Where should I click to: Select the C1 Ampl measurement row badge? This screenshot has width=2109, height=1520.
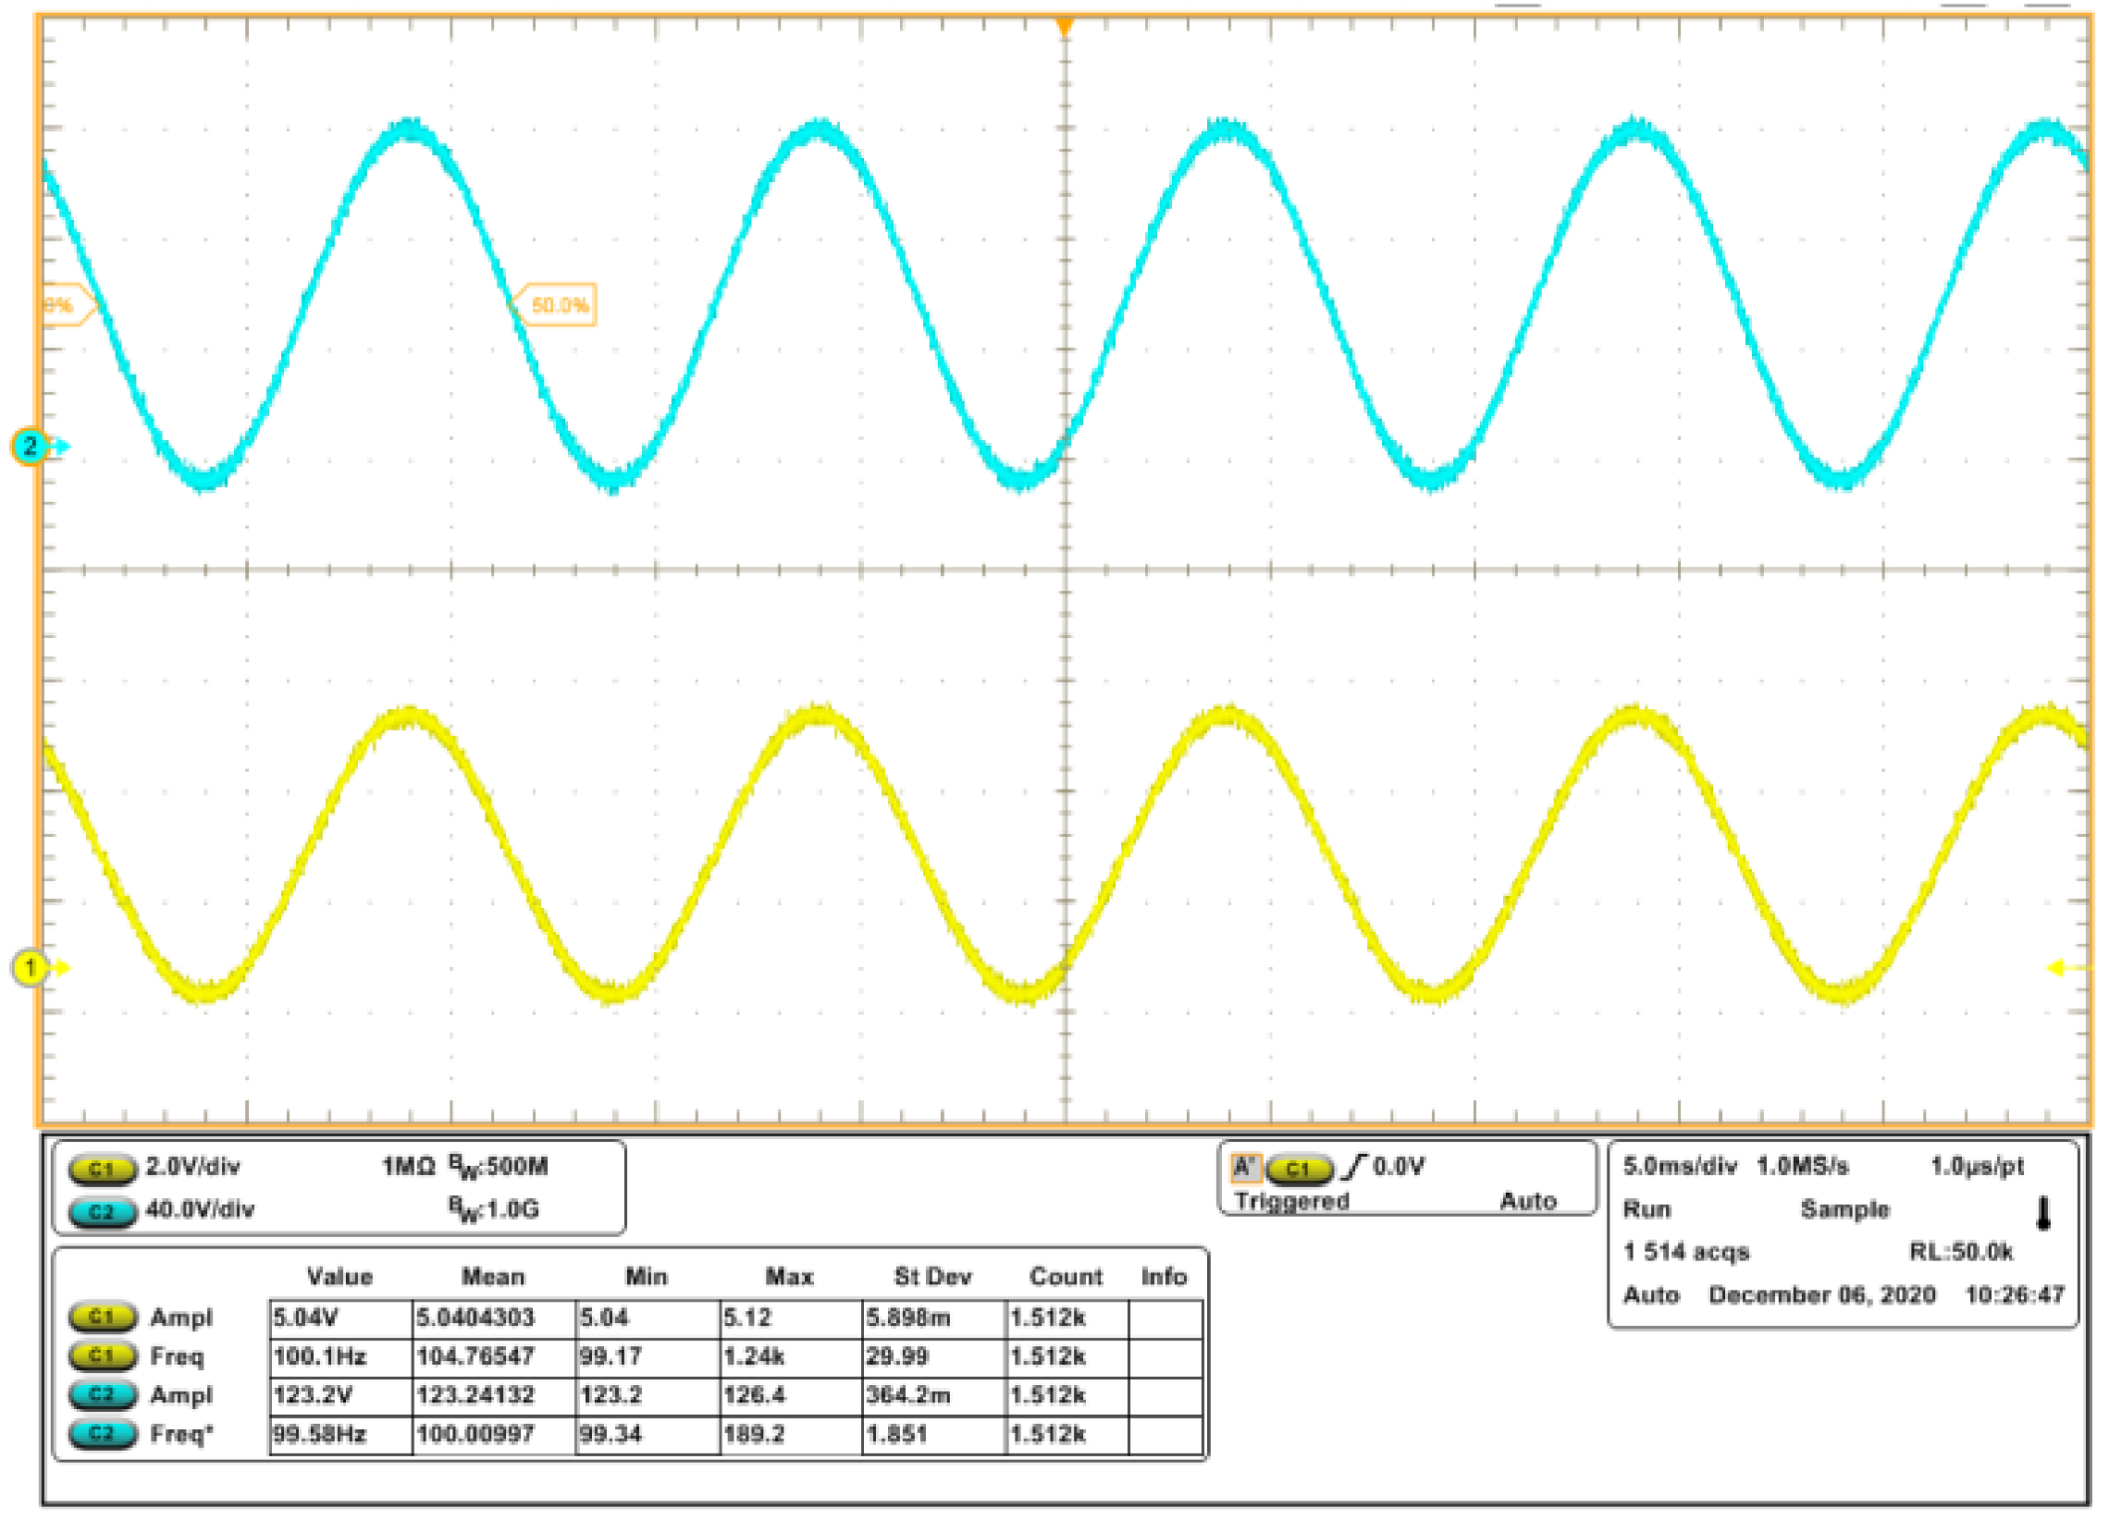click(102, 1318)
